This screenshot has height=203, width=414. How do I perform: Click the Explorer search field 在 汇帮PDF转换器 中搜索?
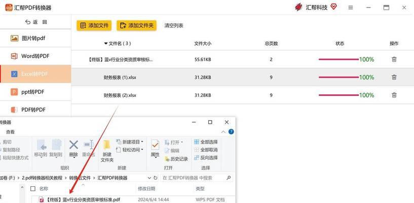(197, 178)
